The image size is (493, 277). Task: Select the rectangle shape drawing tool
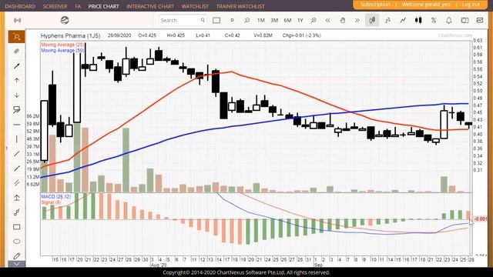tap(17, 227)
